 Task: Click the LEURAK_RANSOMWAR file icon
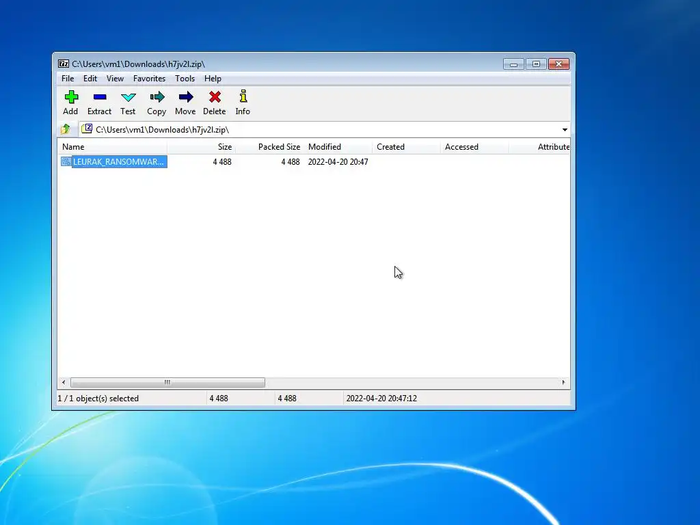click(66, 161)
